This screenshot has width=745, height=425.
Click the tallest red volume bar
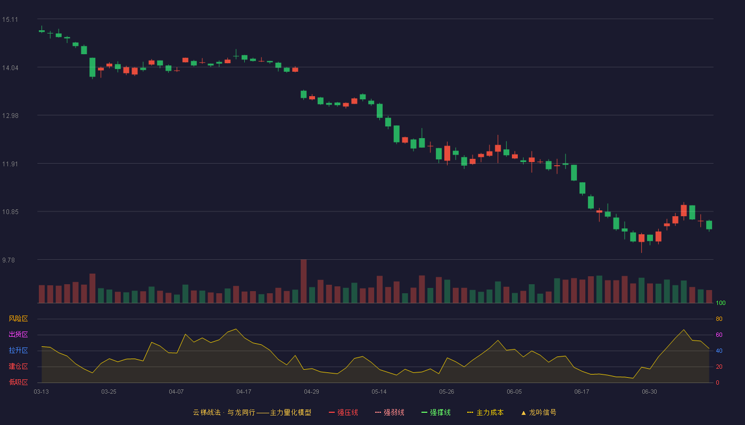click(x=303, y=281)
